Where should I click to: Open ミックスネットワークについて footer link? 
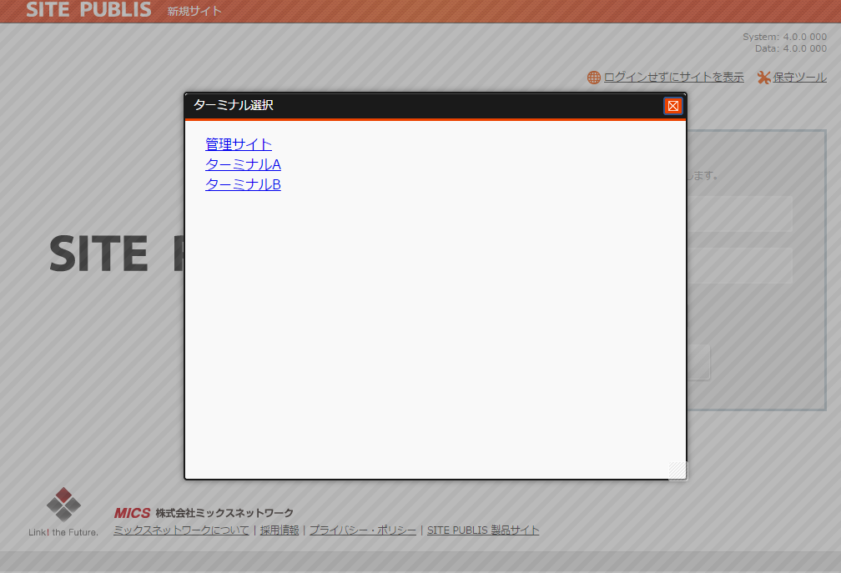pos(181,530)
